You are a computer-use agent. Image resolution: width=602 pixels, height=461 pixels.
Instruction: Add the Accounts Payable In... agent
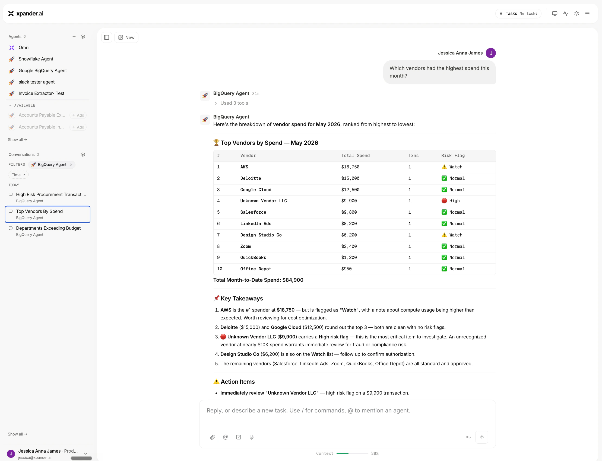pos(78,127)
